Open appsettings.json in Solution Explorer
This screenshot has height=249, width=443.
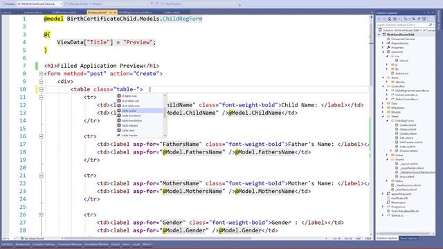click(401, 194)
